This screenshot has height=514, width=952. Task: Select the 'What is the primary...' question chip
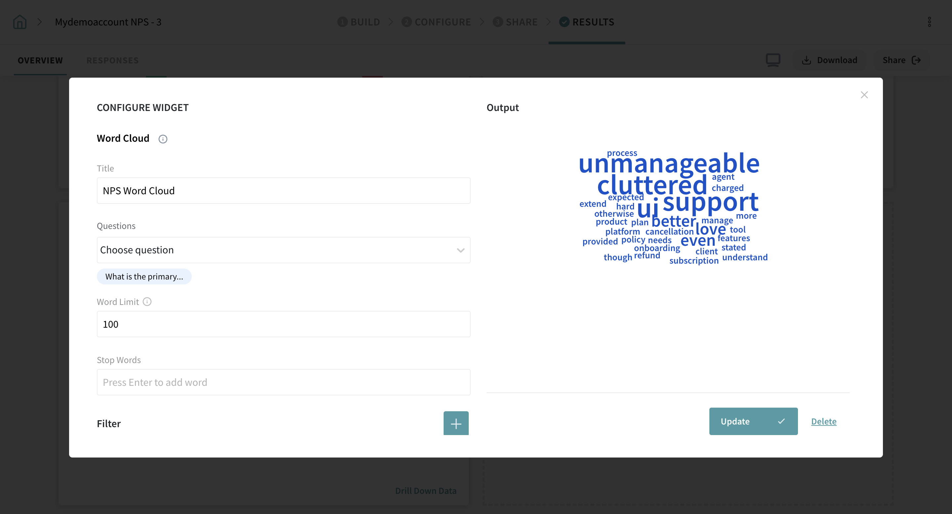point(144,276)
